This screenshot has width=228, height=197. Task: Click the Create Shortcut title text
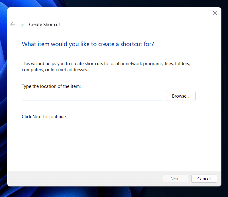coord(45,25)
